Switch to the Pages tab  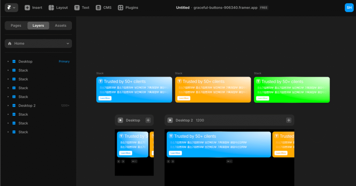pos(16,25)
